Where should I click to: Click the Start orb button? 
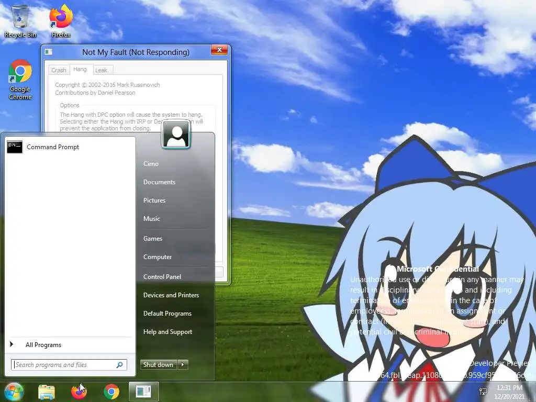pos(13,392)
